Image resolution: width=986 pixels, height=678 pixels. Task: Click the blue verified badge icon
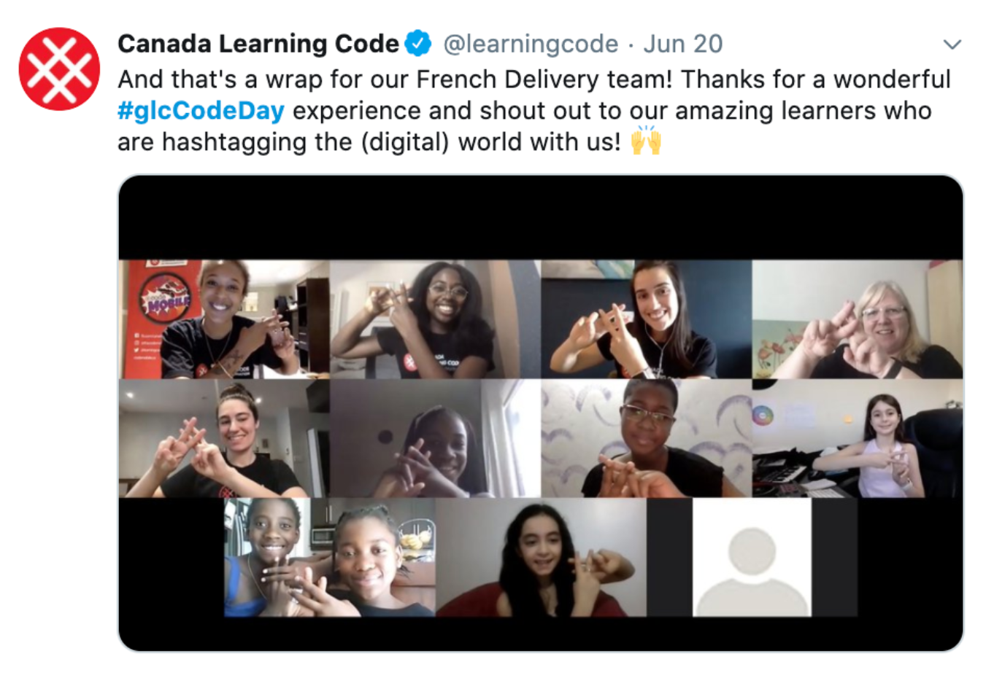[x=418, y=44]
